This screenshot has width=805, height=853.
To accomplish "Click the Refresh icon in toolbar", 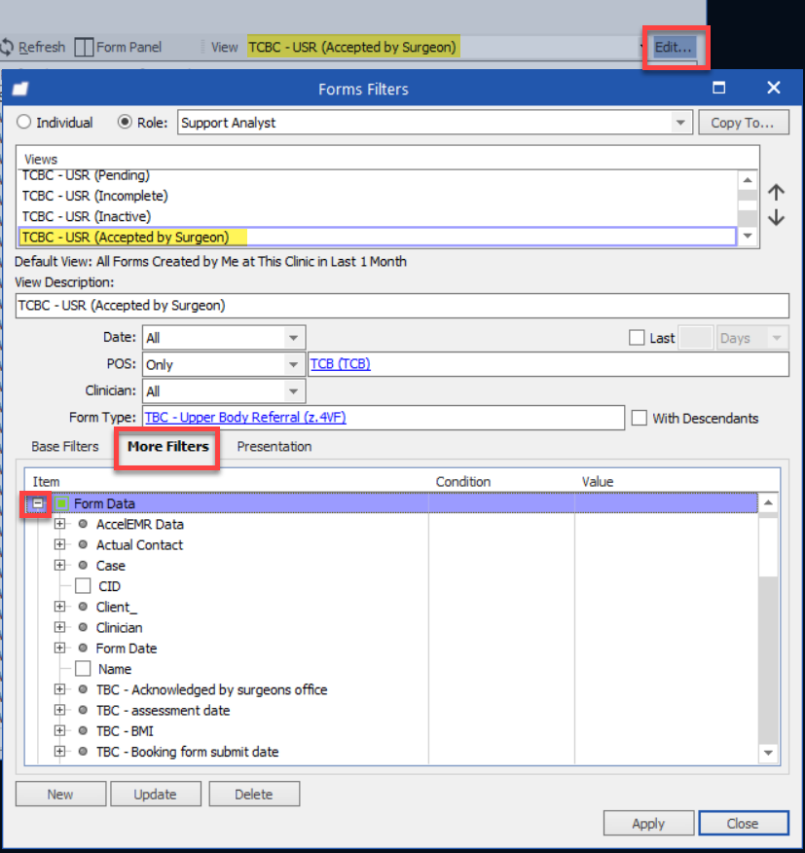I will point(7,48).
